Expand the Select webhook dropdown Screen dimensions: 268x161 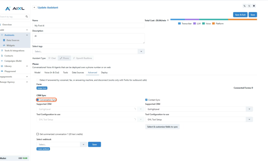pyautogui.click(x=83, y=144)
